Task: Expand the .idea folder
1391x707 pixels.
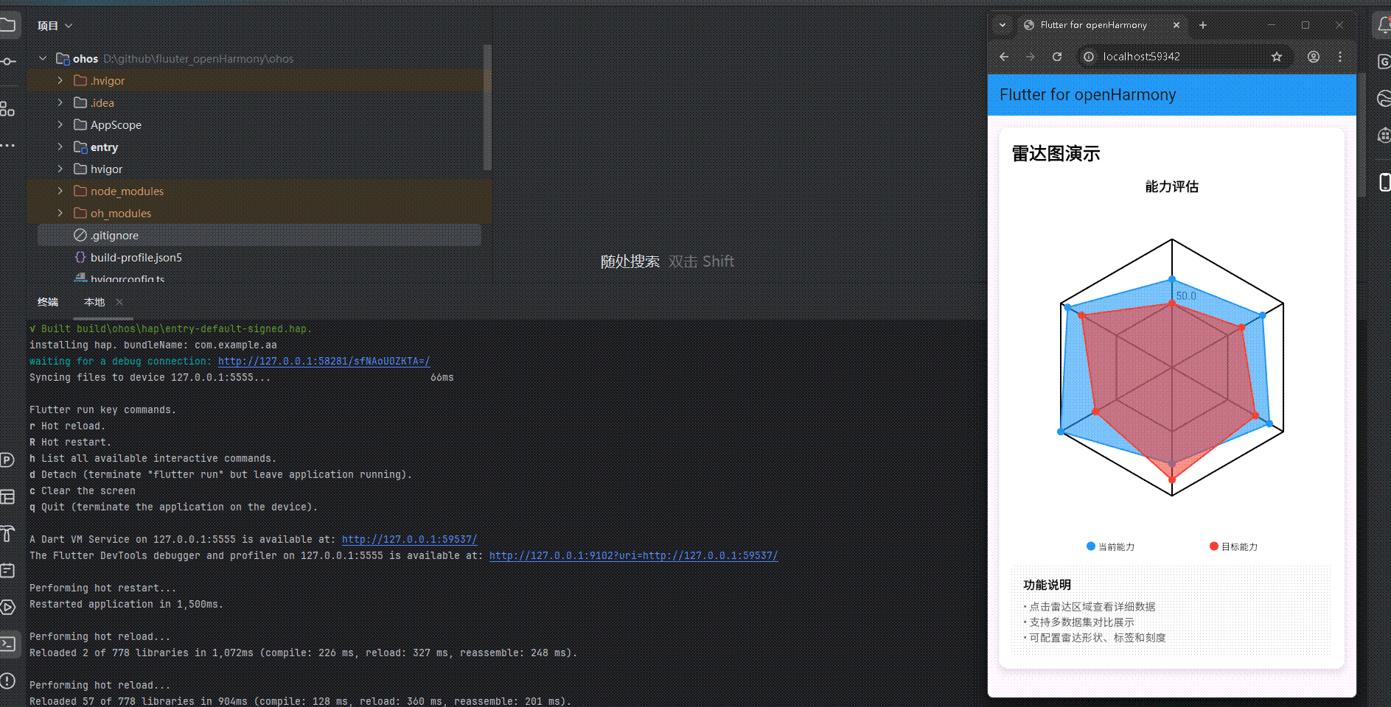Action: tap(60, 102)
